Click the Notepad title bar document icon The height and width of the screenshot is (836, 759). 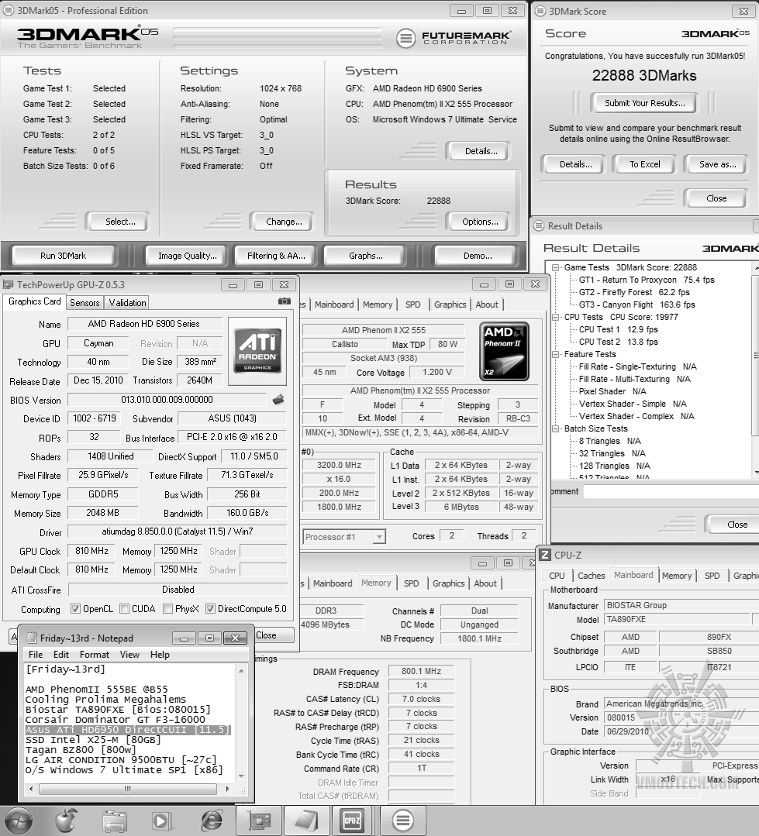click(32, 638)
